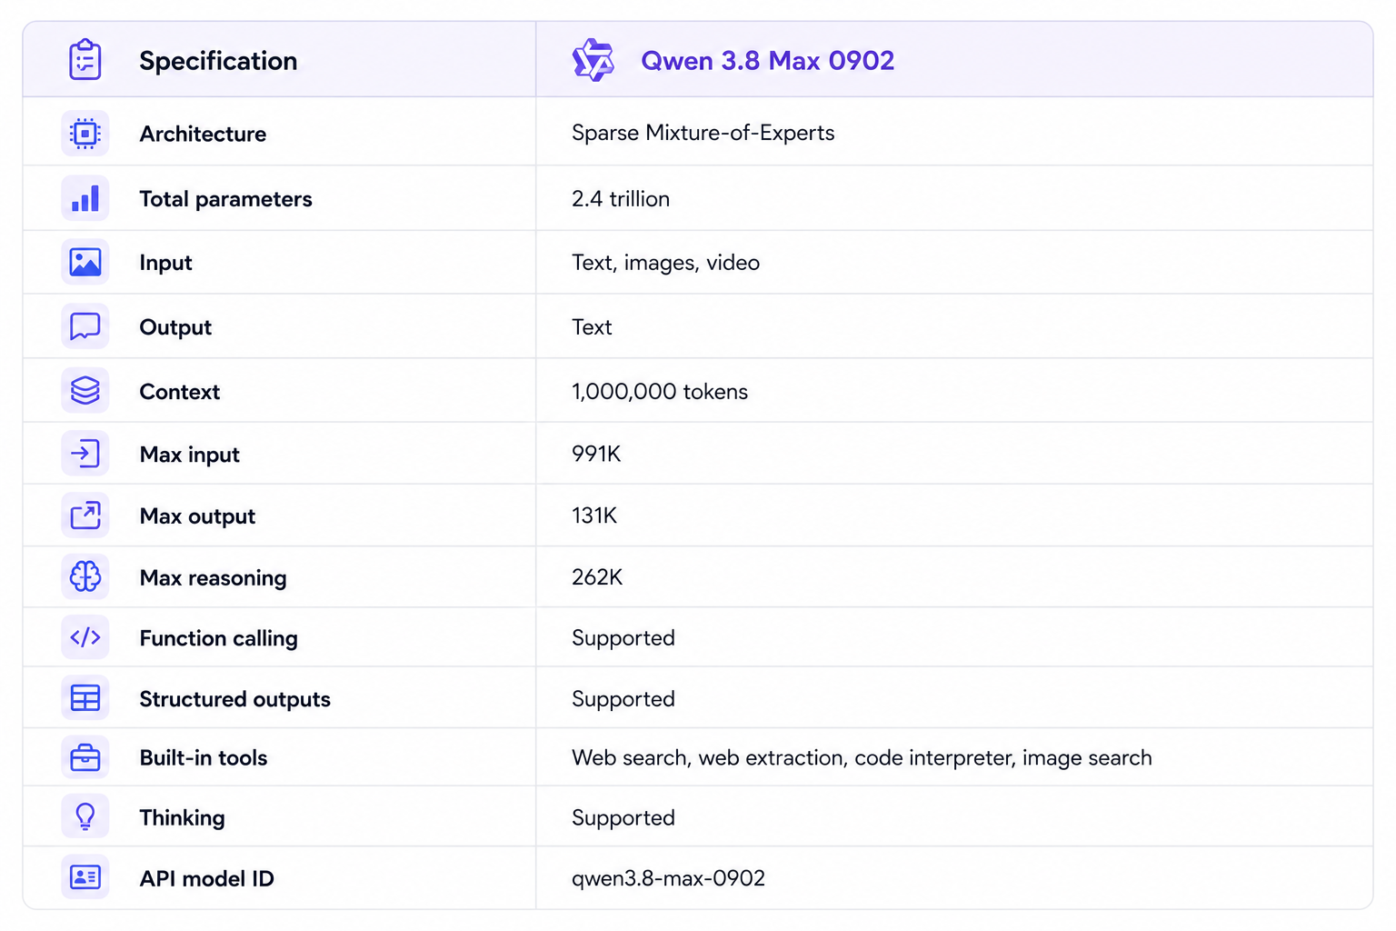Click the Structured outputs label

(x=234, y=699)
